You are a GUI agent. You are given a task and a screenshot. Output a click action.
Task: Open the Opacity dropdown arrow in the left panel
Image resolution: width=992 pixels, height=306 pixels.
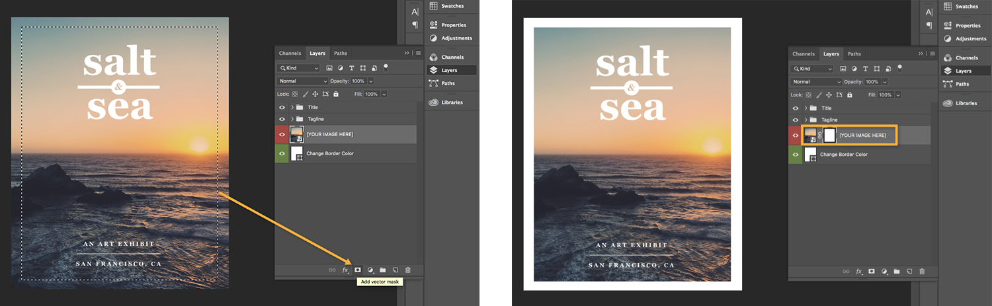(x=370, y=81)
